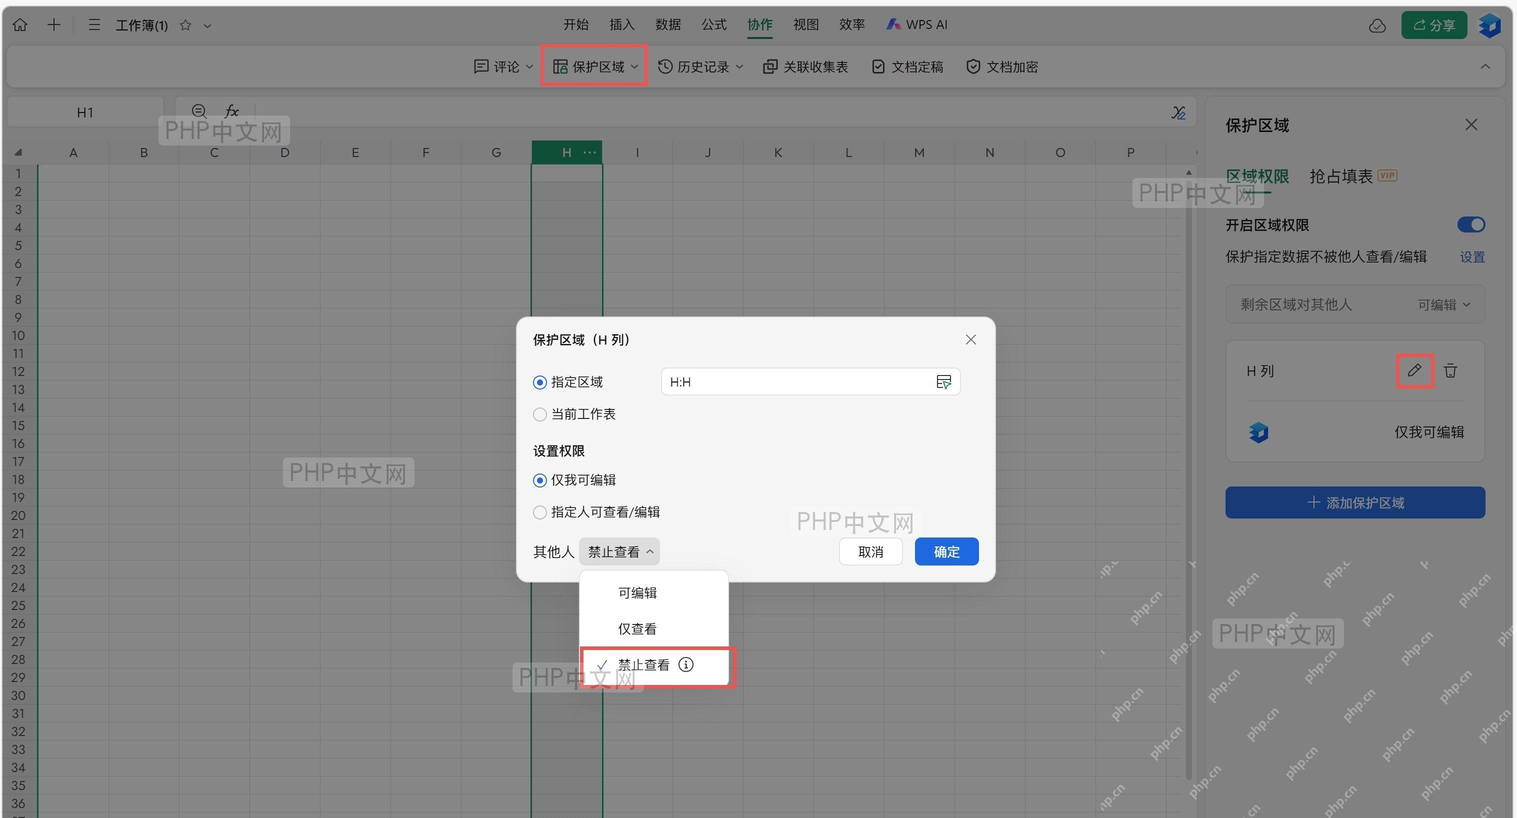Click the formula tool icon at right of formula bar

point(1178,112)
